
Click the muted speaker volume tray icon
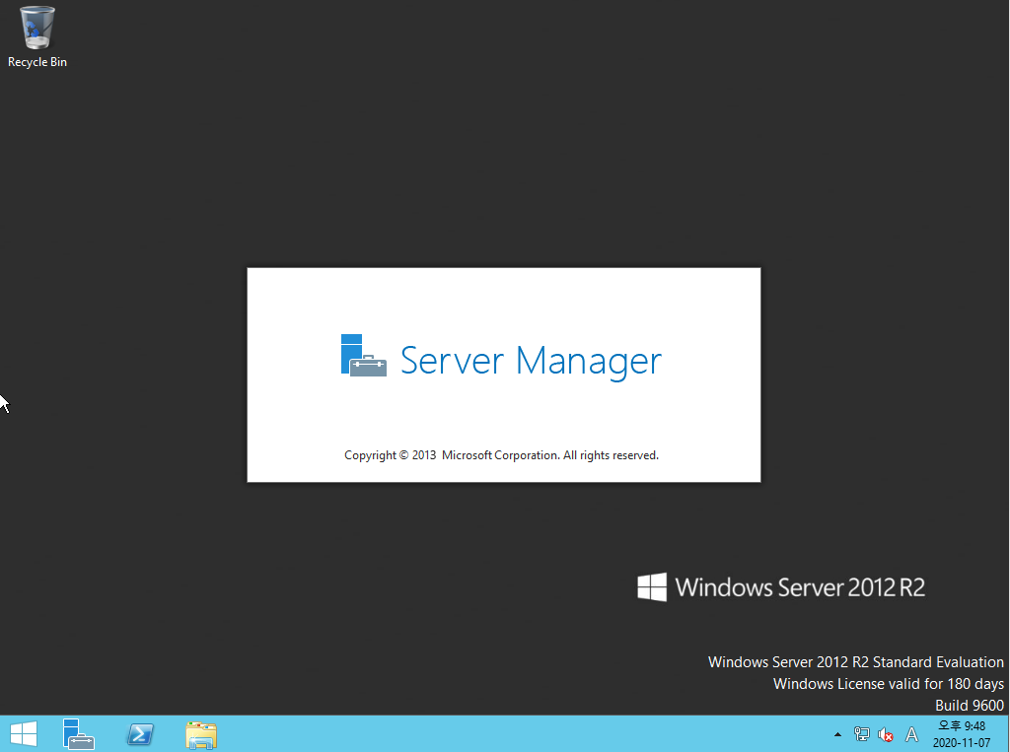coord(886,734)
